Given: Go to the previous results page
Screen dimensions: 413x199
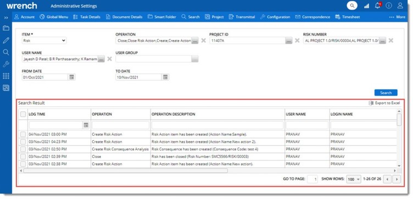Looking at the screenshot, I should point(387,179).
